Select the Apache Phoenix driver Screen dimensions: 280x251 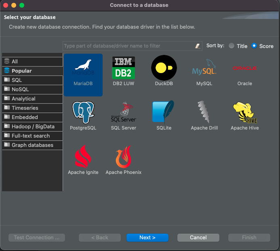(123, 160)
